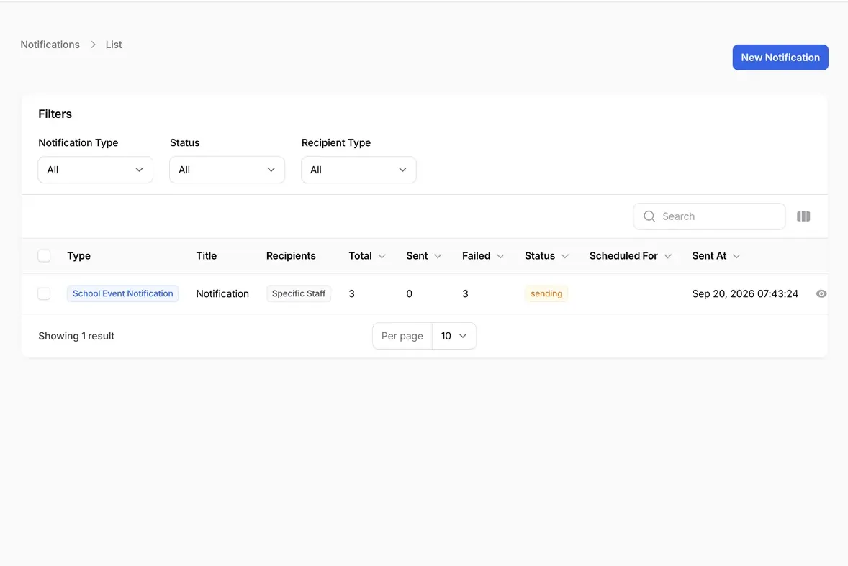Click the Notification title cell
Viewport: 848px width, 566px height.
(222, 294)
